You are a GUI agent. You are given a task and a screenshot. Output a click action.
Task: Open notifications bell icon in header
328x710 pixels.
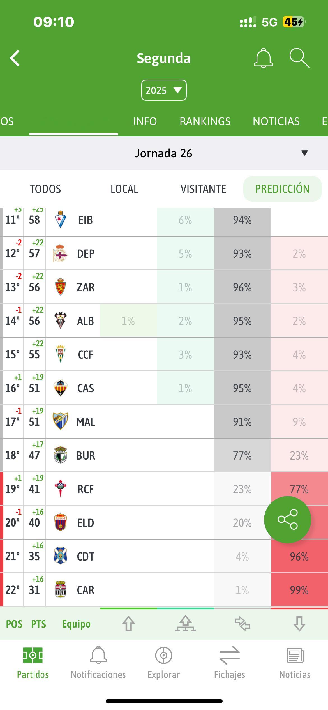coord(263,58)
